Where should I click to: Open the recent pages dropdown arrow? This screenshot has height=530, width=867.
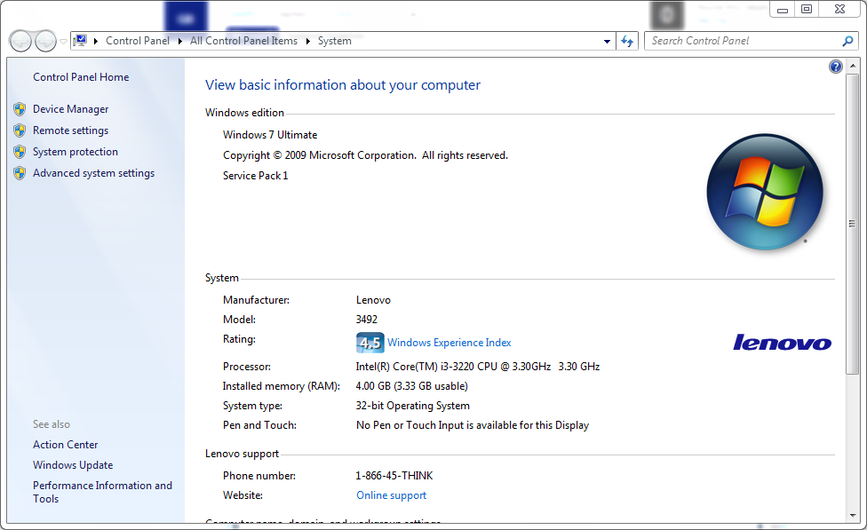[63, 41]
